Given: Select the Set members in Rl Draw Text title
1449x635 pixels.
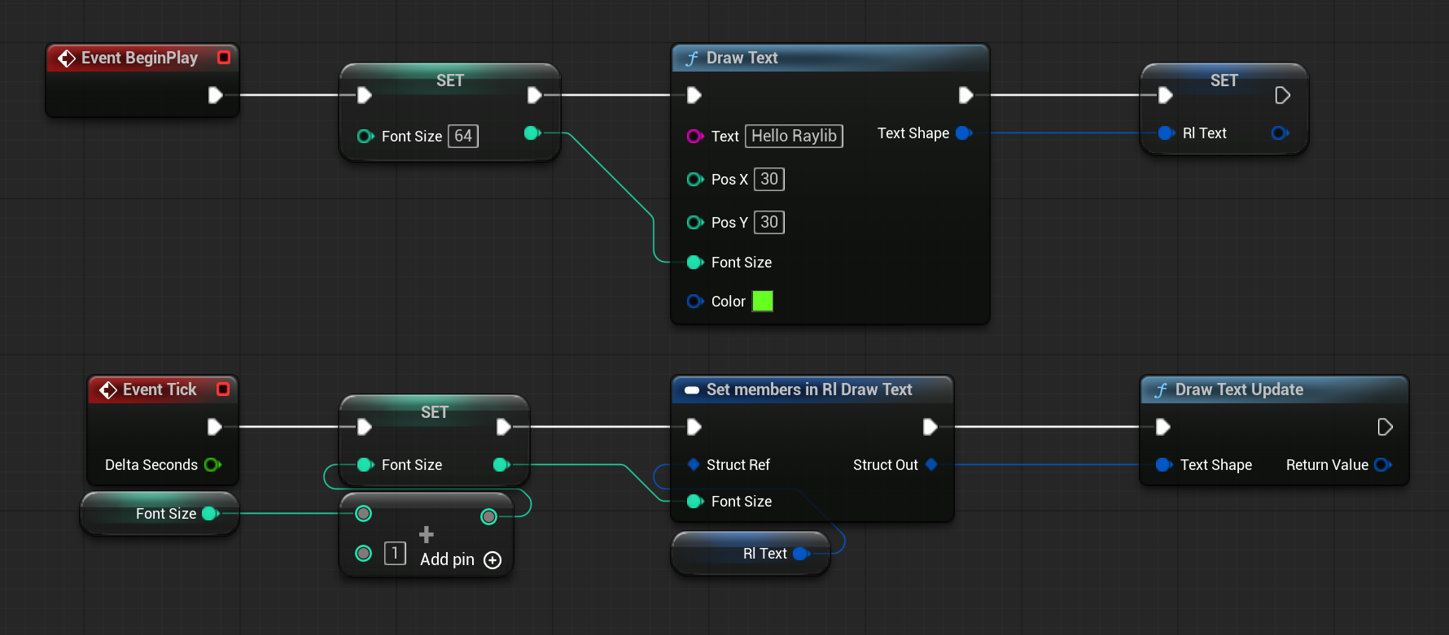Looking at the screenshot, I should [x=809, y=389].
